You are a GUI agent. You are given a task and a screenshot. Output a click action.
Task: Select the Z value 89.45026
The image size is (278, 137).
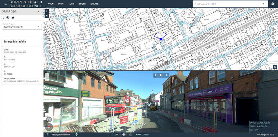coord(8,74)
